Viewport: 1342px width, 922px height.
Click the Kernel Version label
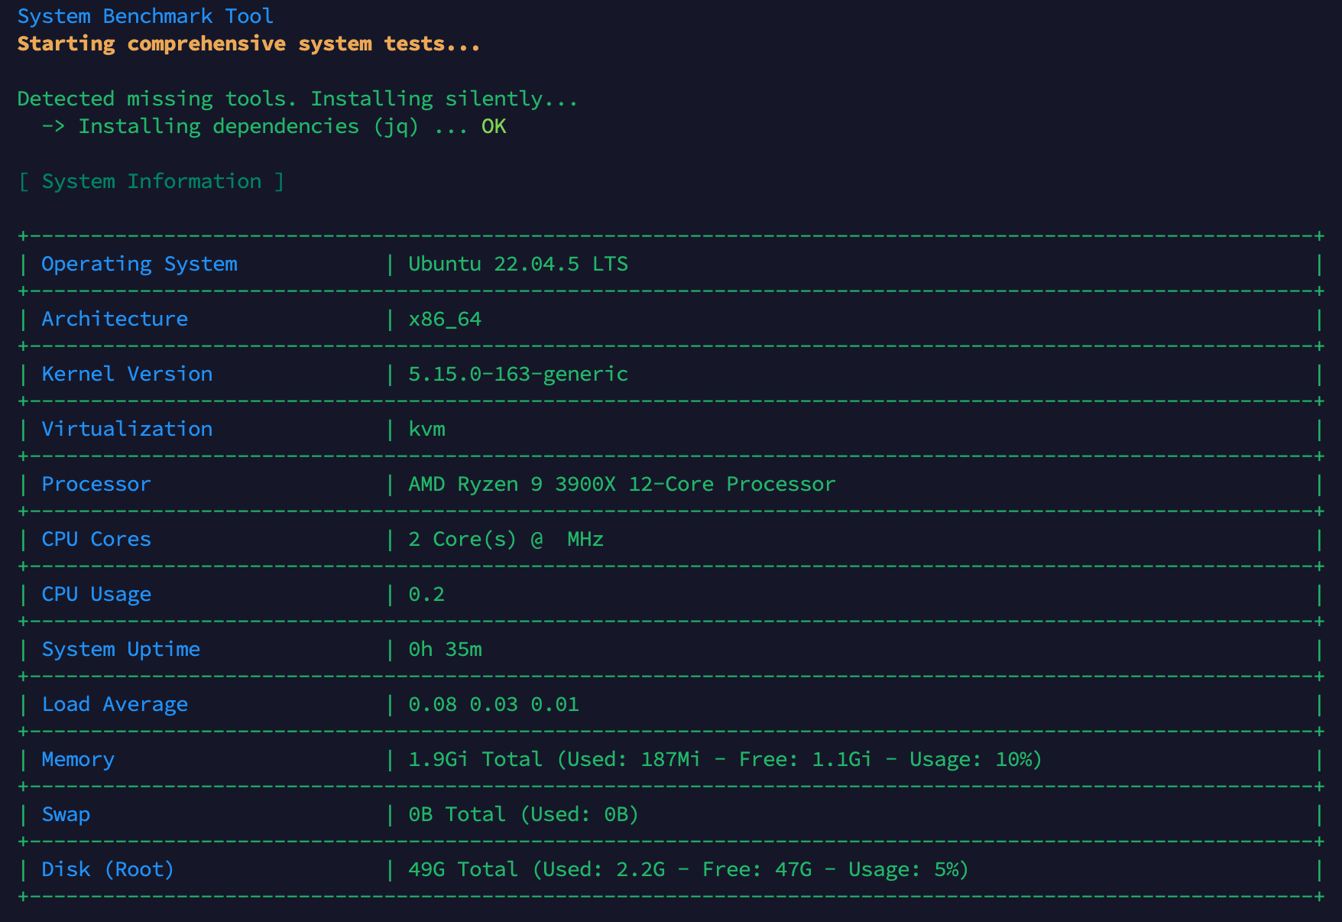(127, 374)
